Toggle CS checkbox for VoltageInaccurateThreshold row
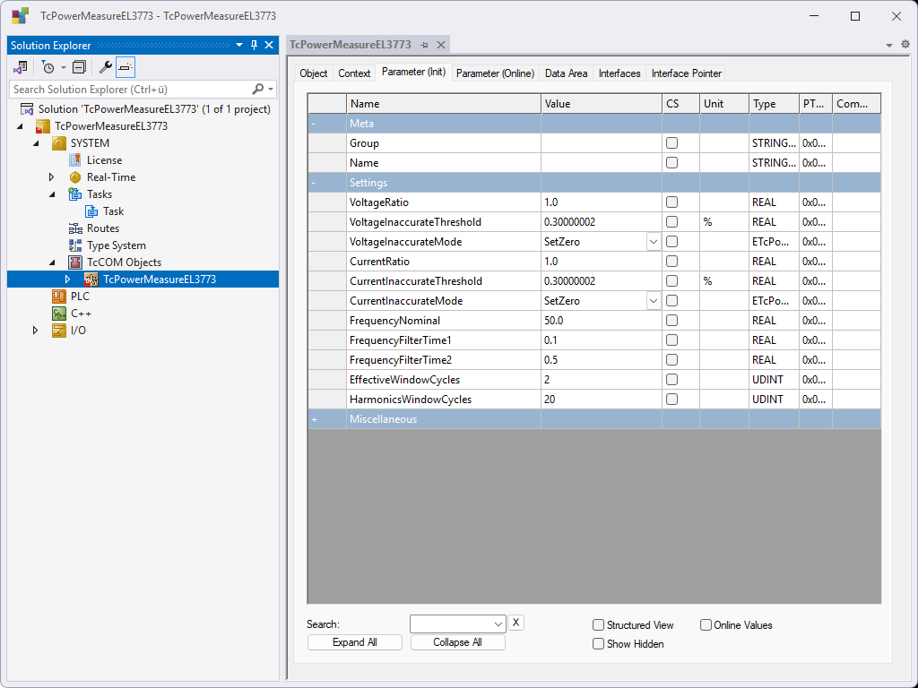This screenshot has width=918, height=688. tap(671, 222)
